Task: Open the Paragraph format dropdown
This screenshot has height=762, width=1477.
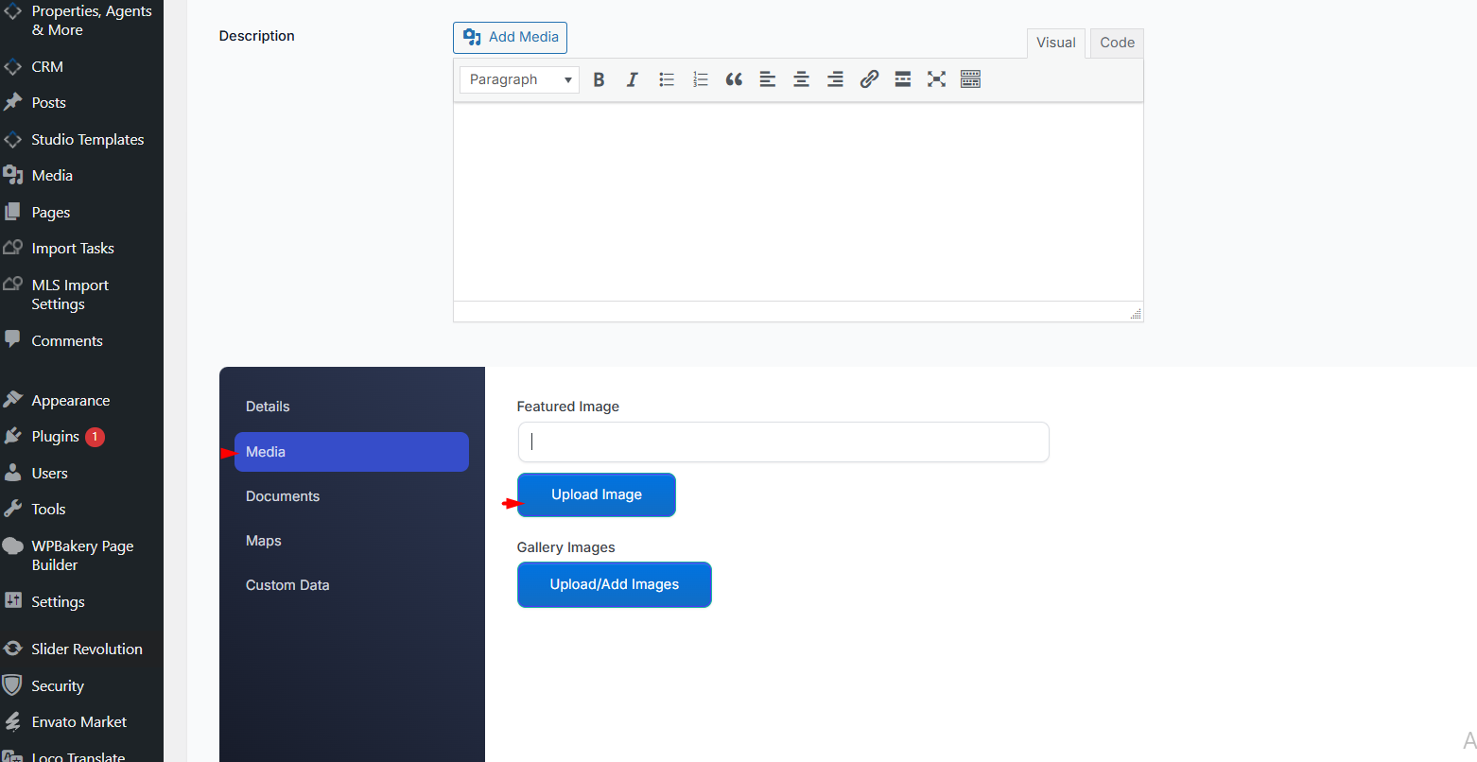Action: 520,79
